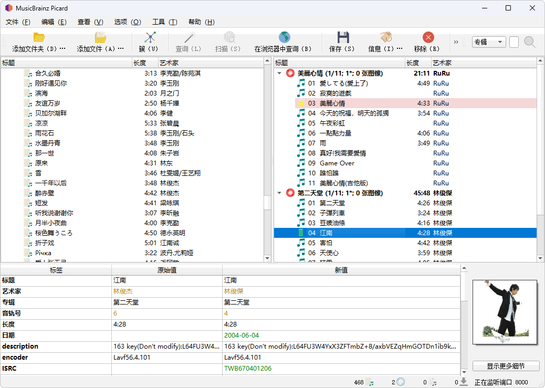Open the 专辑 search type dropdown

[x=489, y=42]
